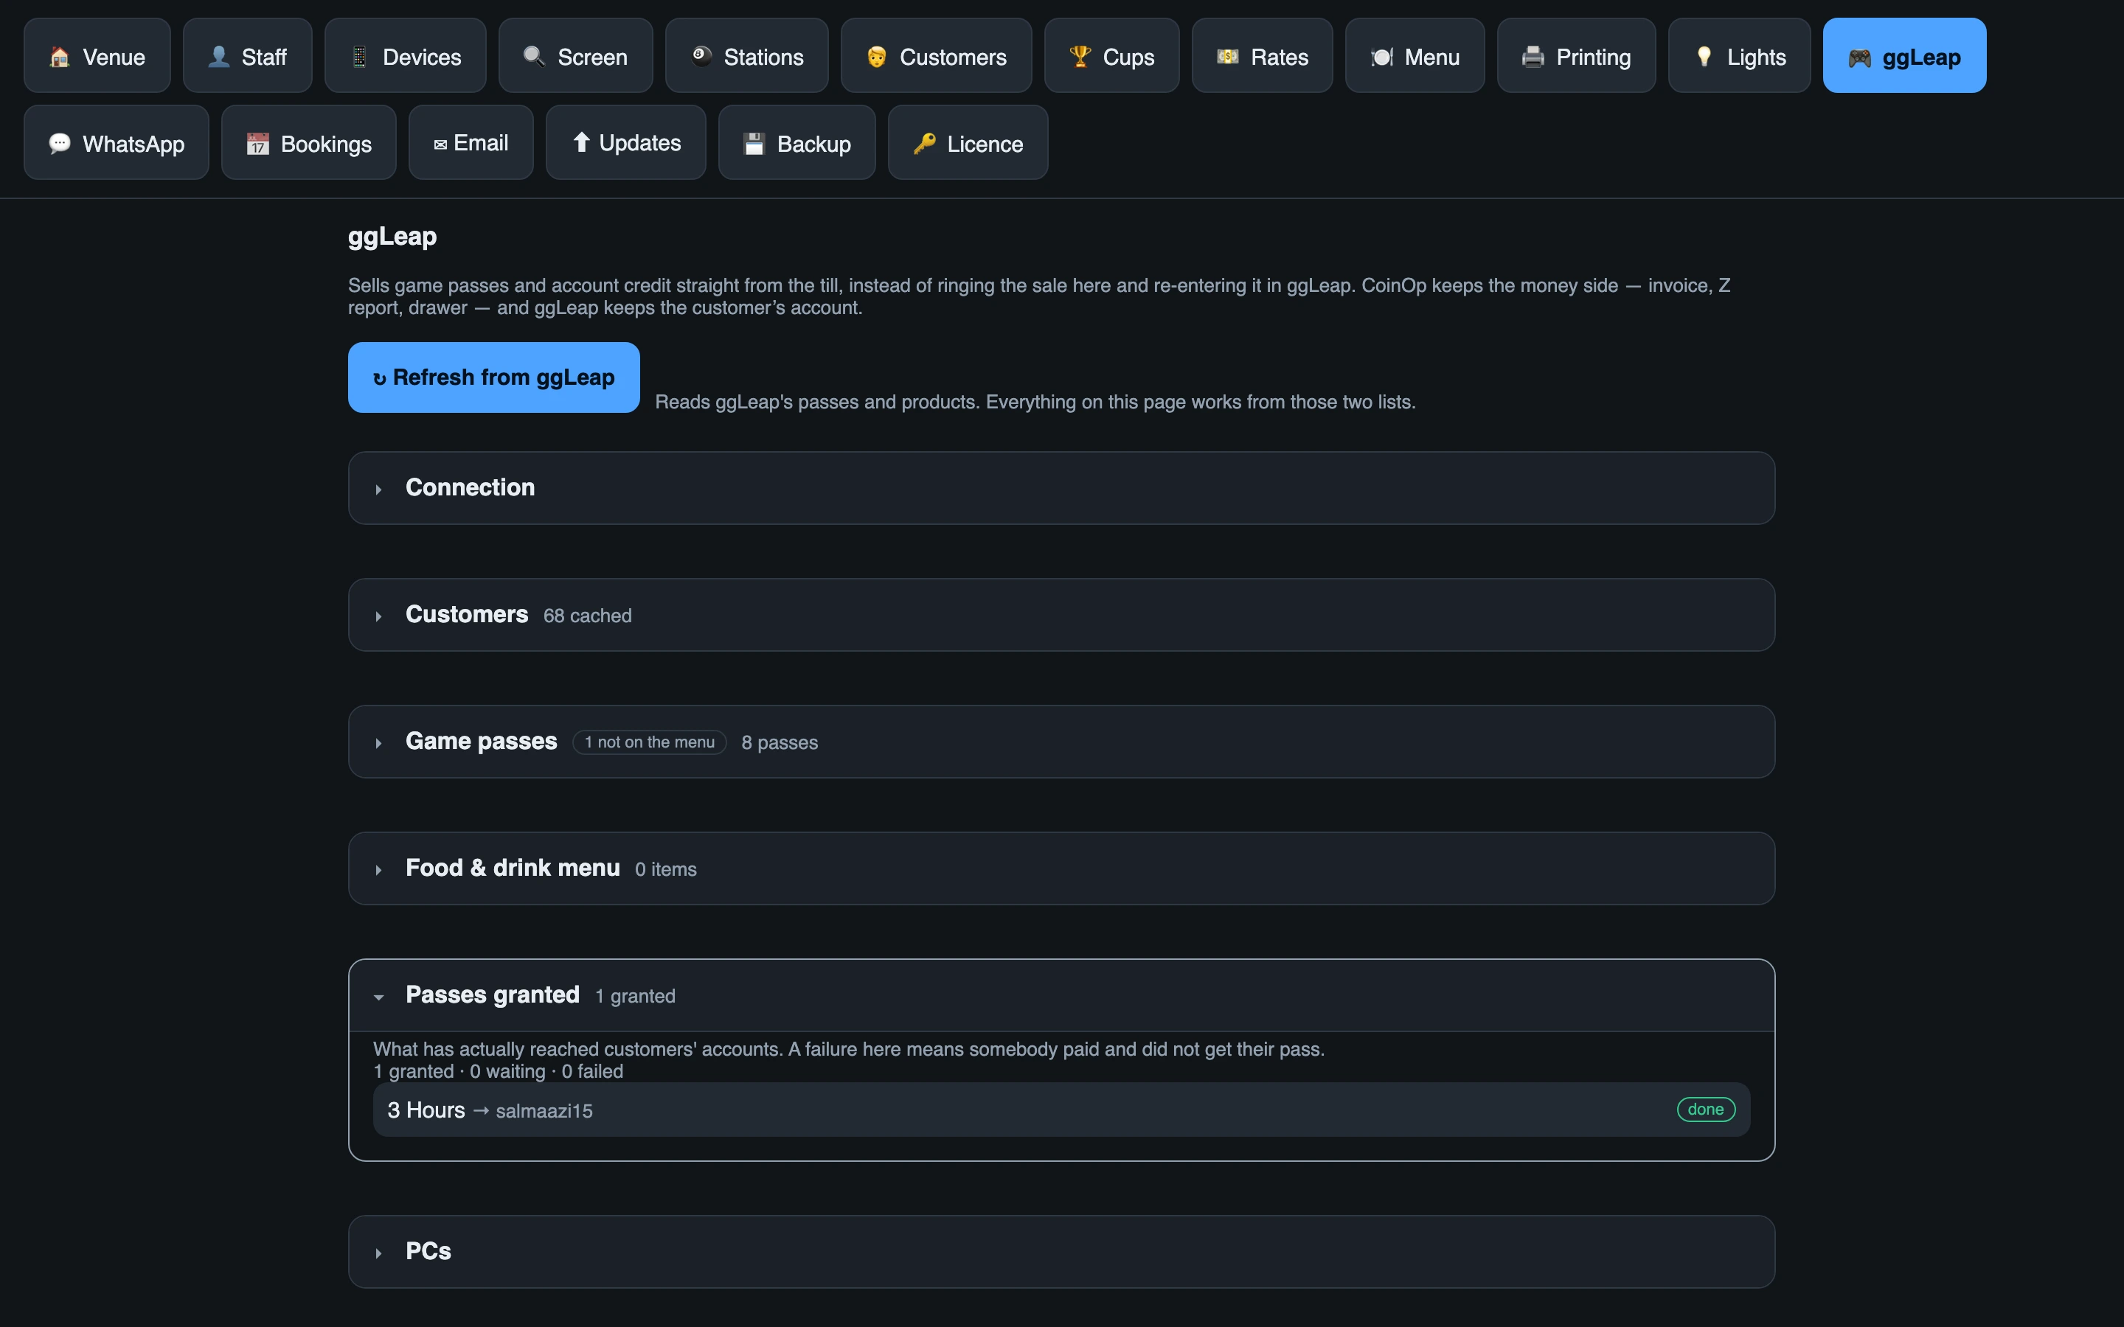Click the phone icon on the Devices tab
The width and height of the screenshot is (2124, 1327).
[x=360, y=57]
